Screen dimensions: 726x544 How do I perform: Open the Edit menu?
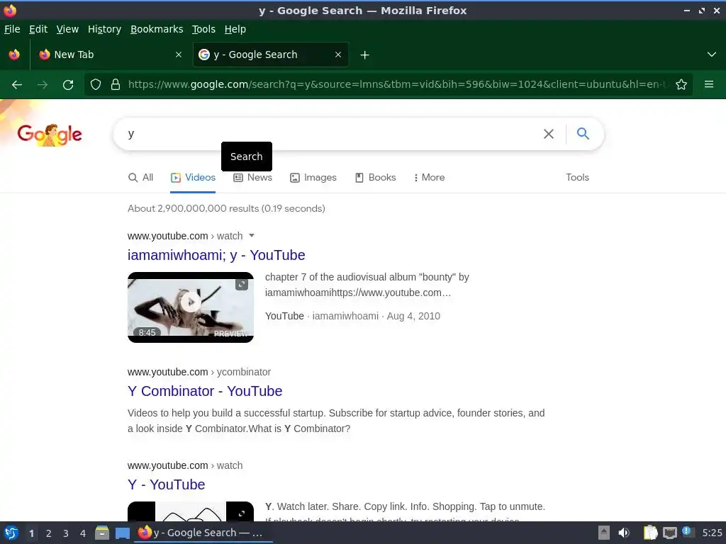[38, 29]
